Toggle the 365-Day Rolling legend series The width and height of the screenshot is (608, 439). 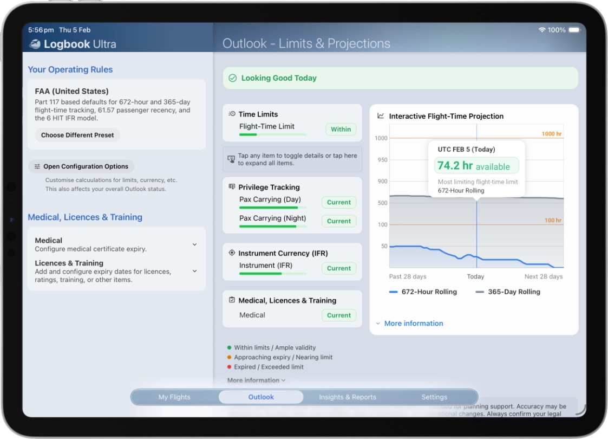tap(508, 292)
